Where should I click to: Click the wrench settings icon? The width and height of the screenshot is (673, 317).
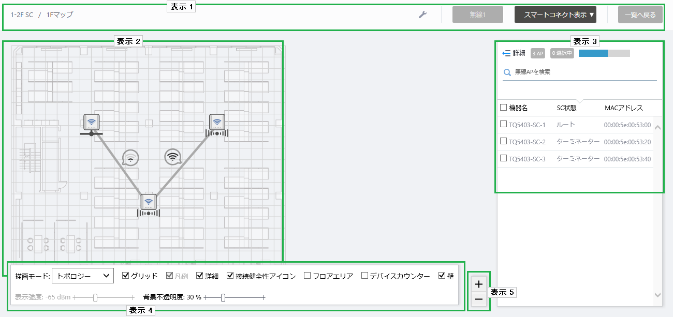422,15
